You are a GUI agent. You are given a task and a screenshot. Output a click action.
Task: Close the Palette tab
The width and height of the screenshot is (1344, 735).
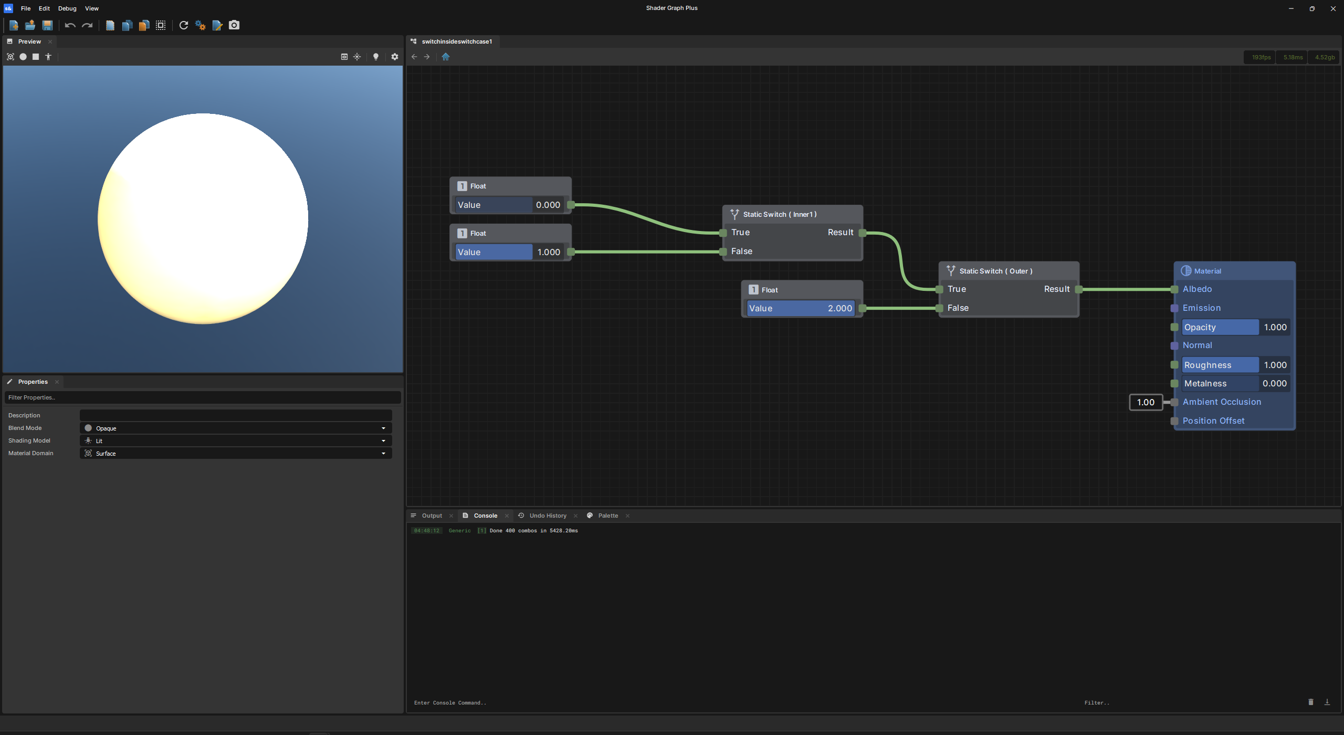(627, 516)
